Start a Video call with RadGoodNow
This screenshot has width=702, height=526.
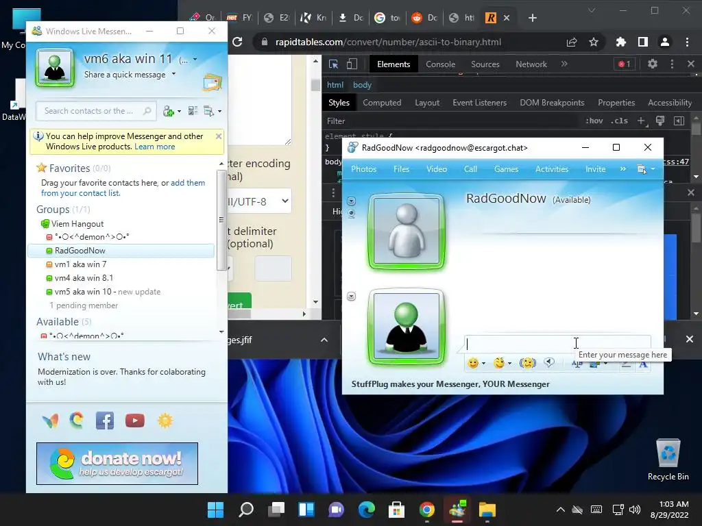[x=437, y=169]
